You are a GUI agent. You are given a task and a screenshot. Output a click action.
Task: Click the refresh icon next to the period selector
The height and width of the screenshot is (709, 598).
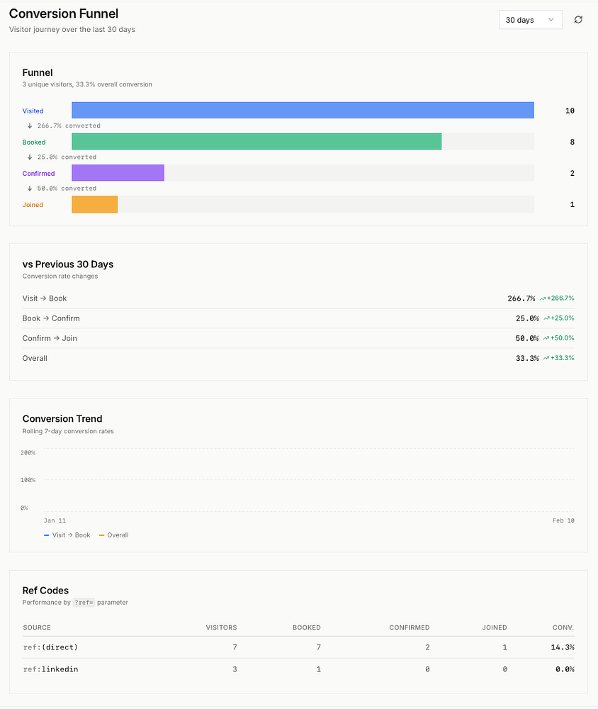pos(578,20)
